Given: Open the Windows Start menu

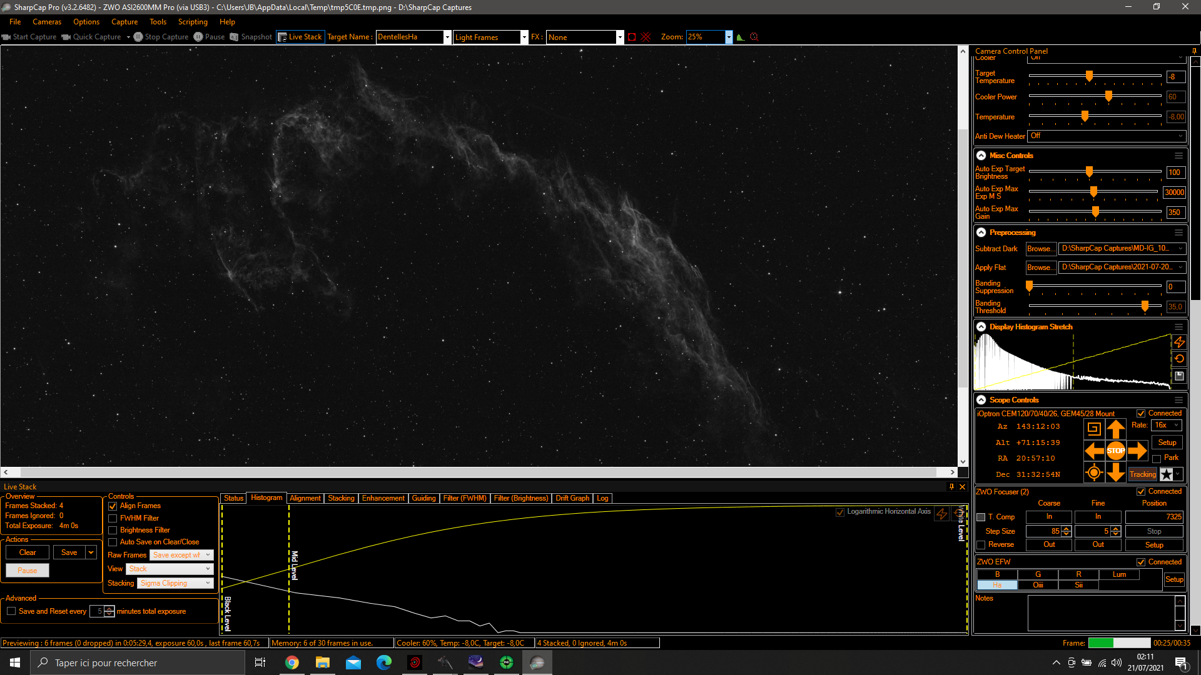Looking at the screenshot, I should [15, 662].
